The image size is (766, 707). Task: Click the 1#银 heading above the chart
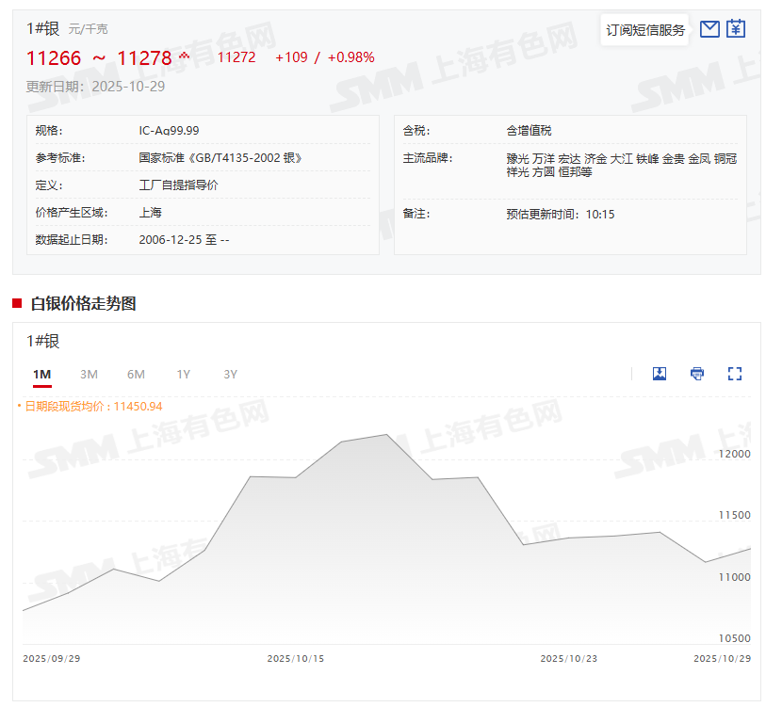[42, 341]
